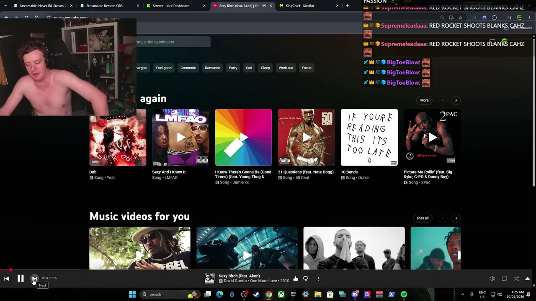
Task: Play the rainbow Jamie xx album cover
Action: [x=243, y=138]
